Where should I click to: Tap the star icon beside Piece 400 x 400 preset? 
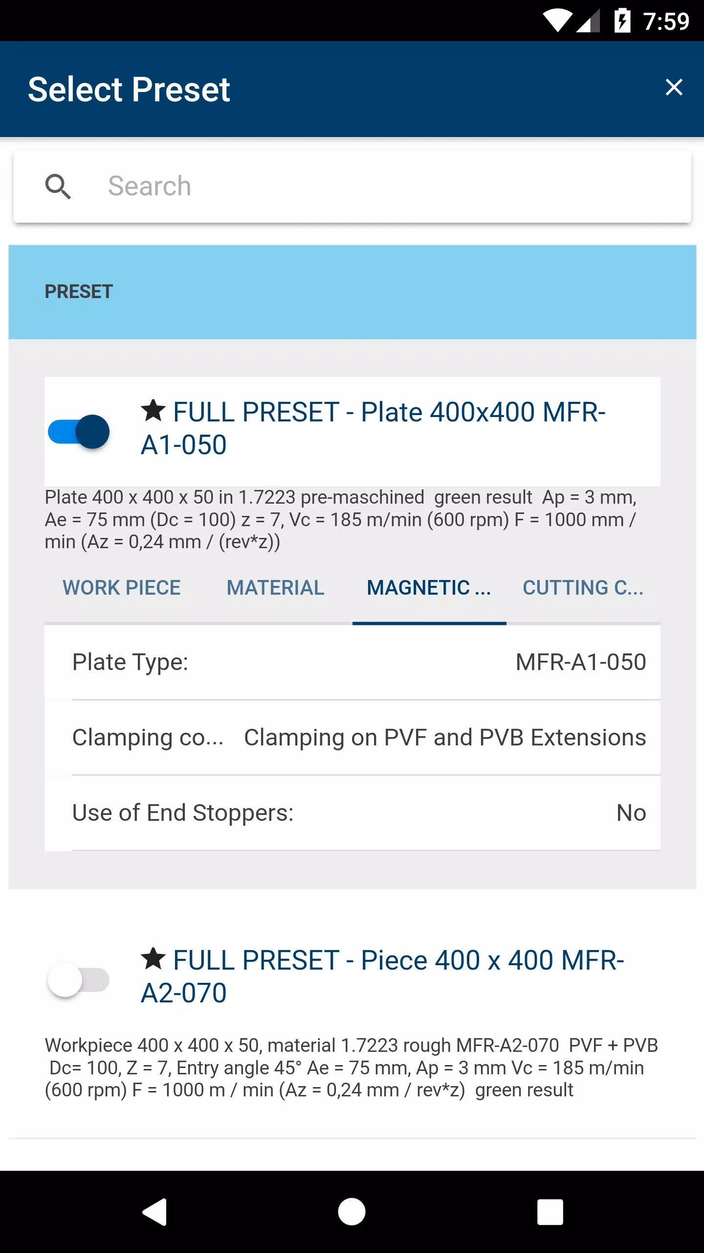pos(154,958)
